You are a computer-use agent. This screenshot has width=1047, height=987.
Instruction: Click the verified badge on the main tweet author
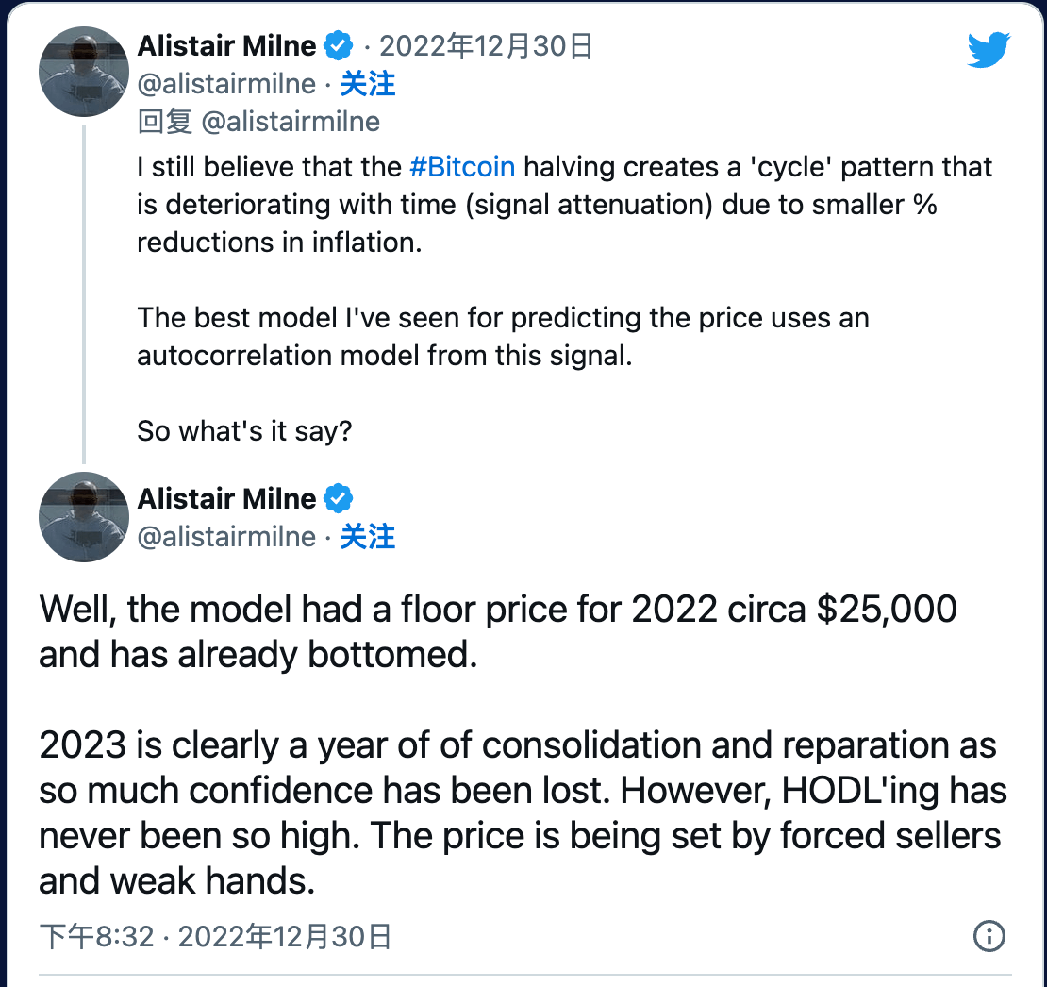point(339,498)
